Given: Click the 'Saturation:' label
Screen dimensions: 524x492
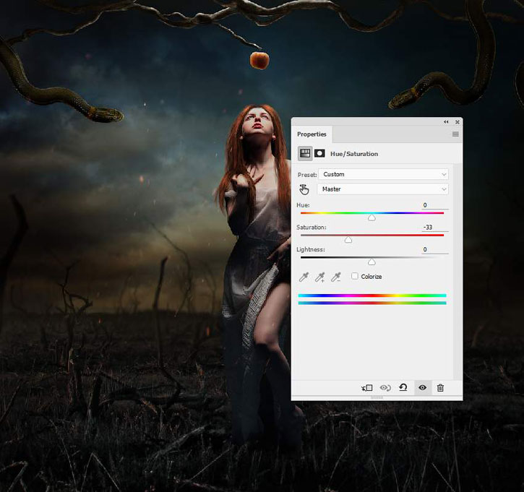Looking at the screenshot, I should [x=312, y=227].
